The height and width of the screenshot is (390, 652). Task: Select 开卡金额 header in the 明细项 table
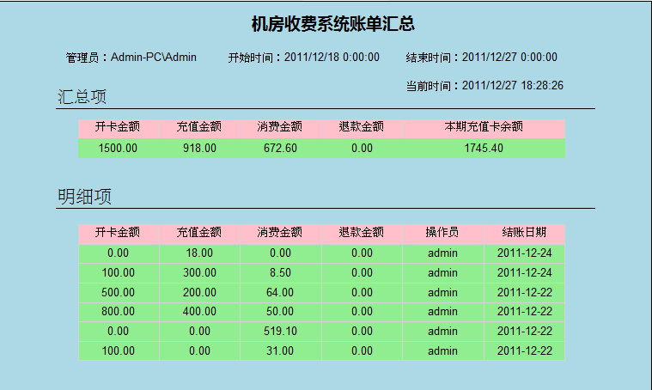point(119,234)
